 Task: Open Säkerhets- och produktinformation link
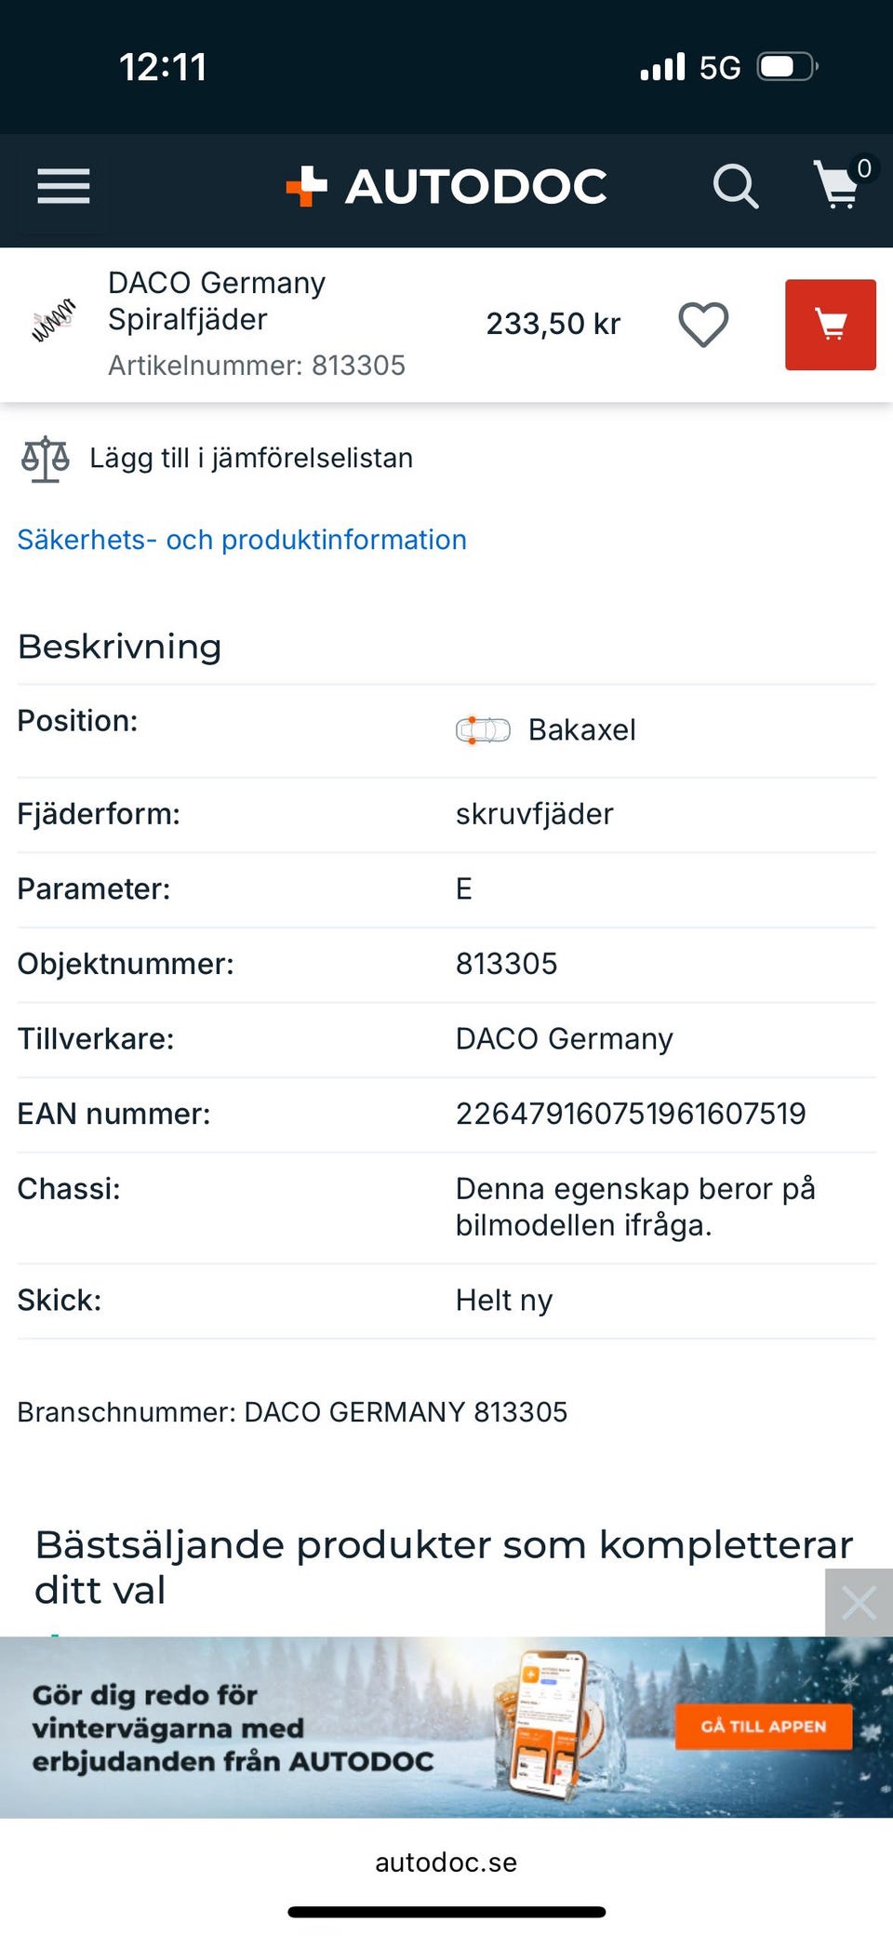click(x=242, y=540)
